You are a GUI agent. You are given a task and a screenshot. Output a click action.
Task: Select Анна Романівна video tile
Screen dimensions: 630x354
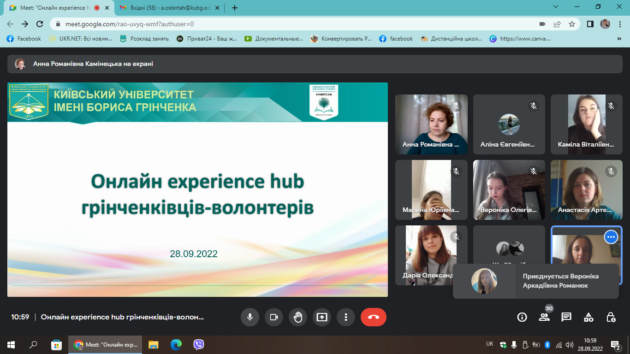(431, 124)
